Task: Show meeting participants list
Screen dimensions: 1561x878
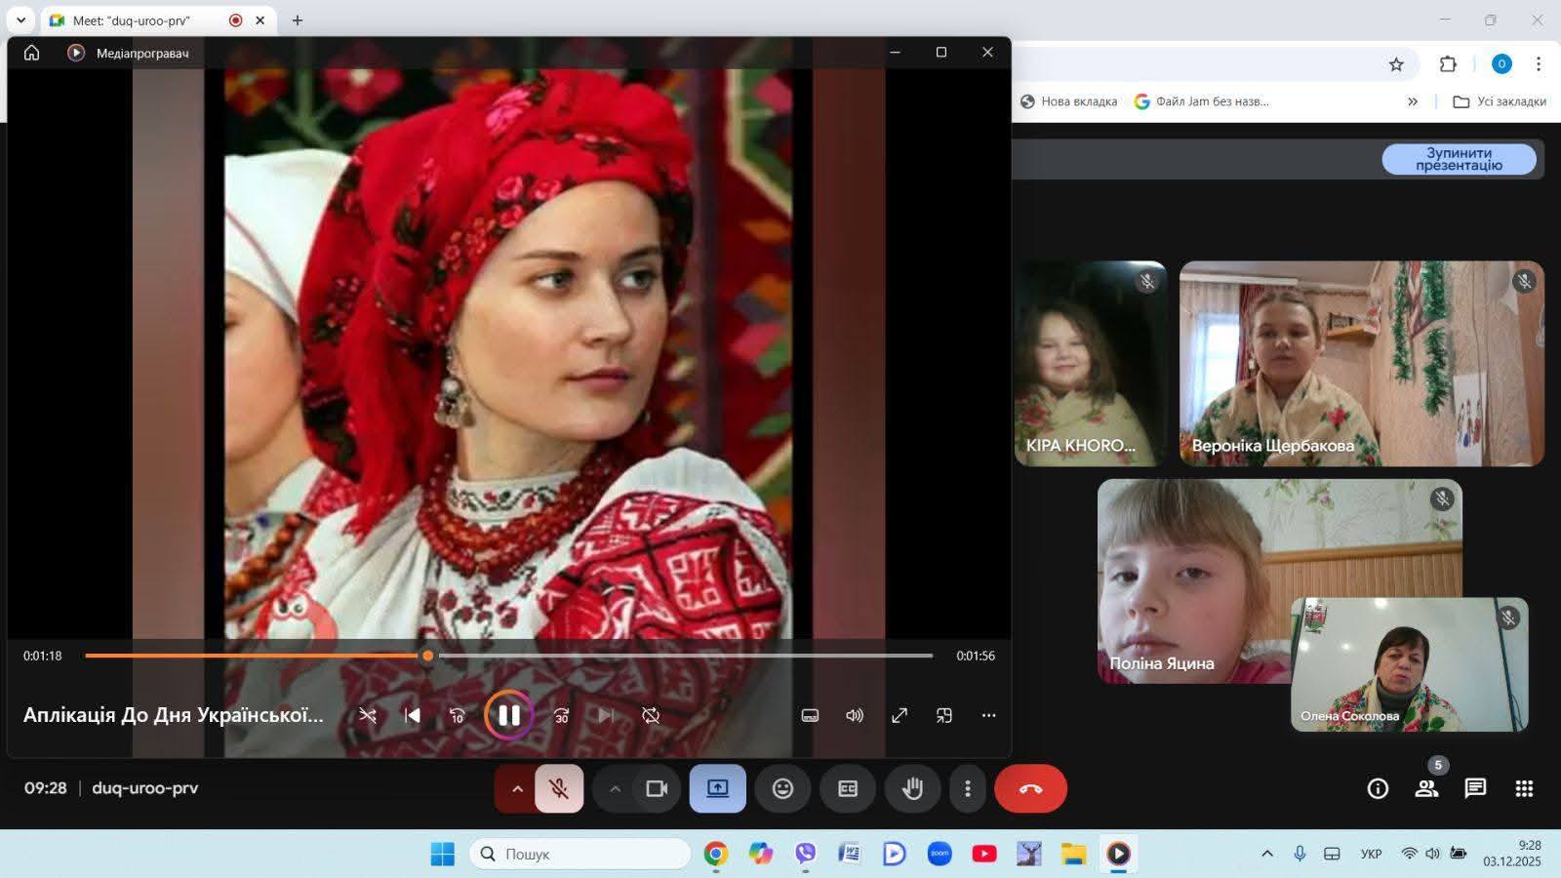Action: pos(1426,788)
